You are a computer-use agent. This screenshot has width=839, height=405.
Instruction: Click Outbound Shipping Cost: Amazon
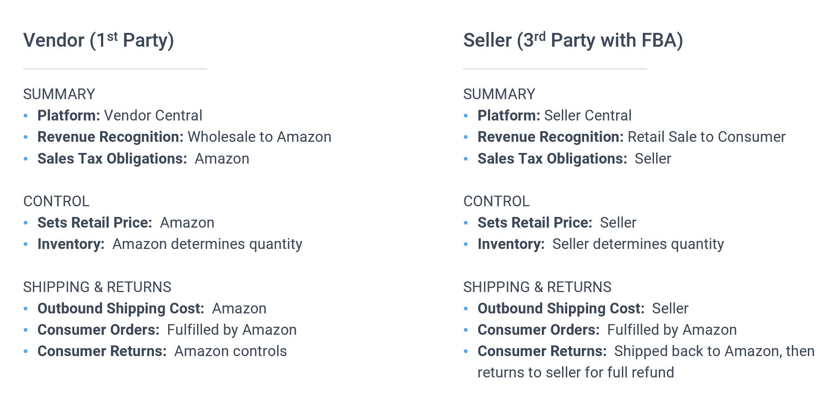[x=152, y=309]
